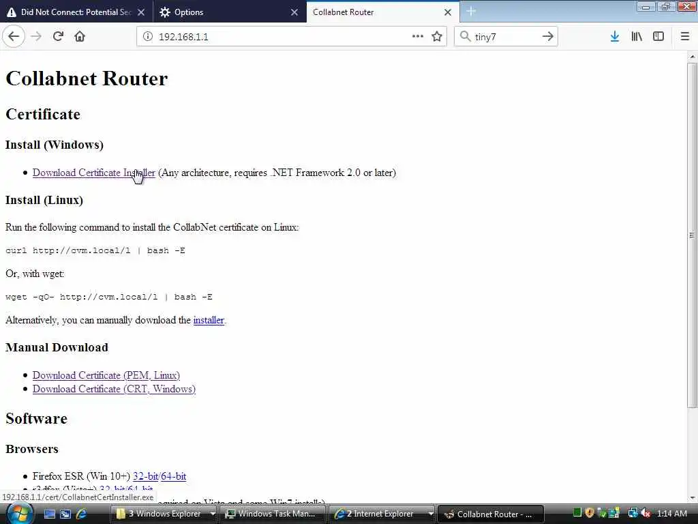Click Show Desktop in Quick Launch

coord(49,514)
